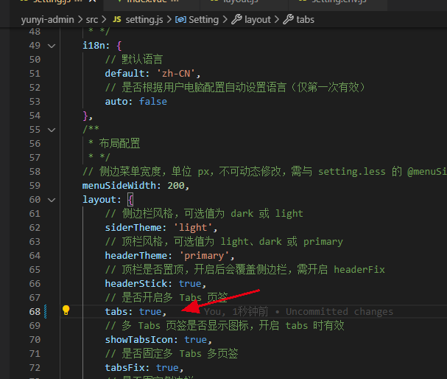The width and height of the screenshot is (447, 379).
Task: Fold the comment block at line 55
Action: 51,129
